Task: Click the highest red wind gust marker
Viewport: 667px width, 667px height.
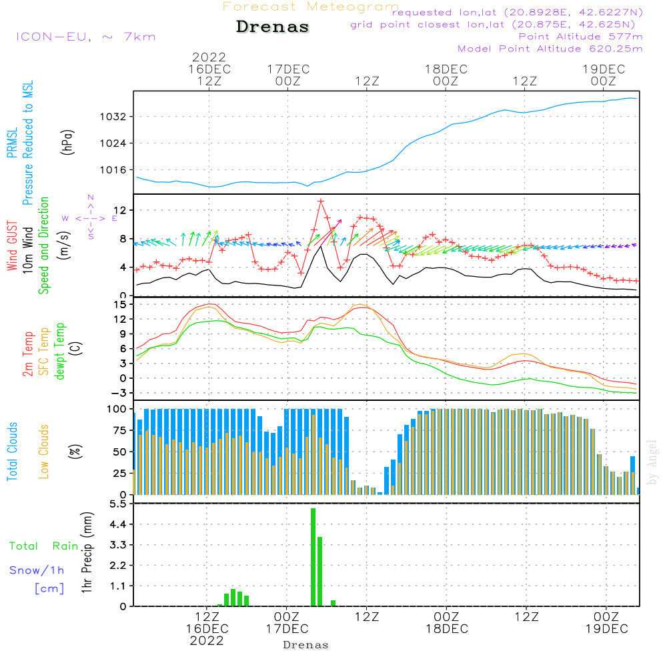Action: coord(321,201)
